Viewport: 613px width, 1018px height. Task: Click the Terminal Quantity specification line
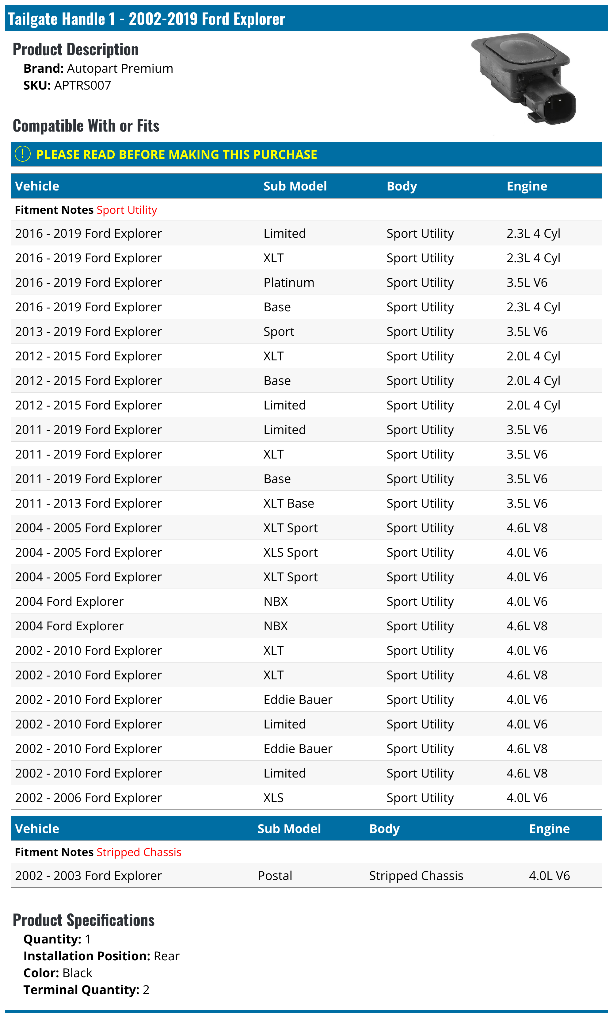pyautogui.click(x=86, y=990)
